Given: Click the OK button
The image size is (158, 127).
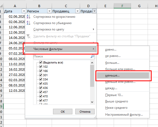Looking at the screenshot, I should (x=63, y=111).
